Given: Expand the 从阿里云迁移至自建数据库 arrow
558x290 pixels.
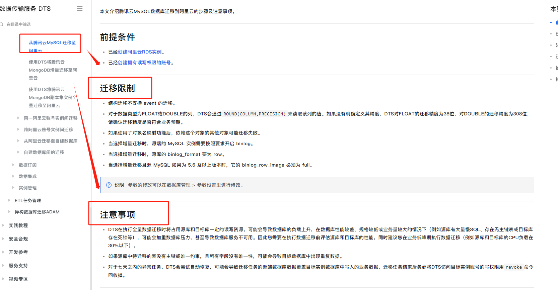Looking at the screenshot, I should click(x=18, y=140).
